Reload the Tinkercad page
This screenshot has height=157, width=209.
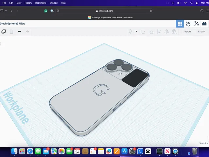point(151,11)
